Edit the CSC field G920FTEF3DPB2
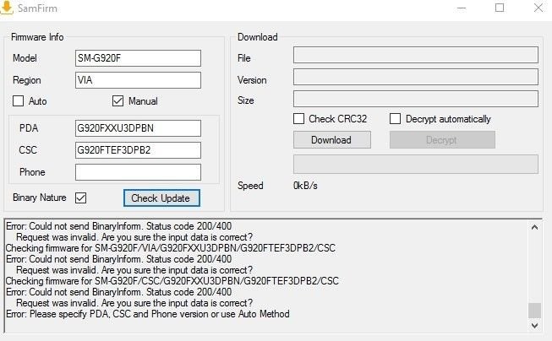The height and width of the screenshot is (341, 552). [x=138, y=150]
